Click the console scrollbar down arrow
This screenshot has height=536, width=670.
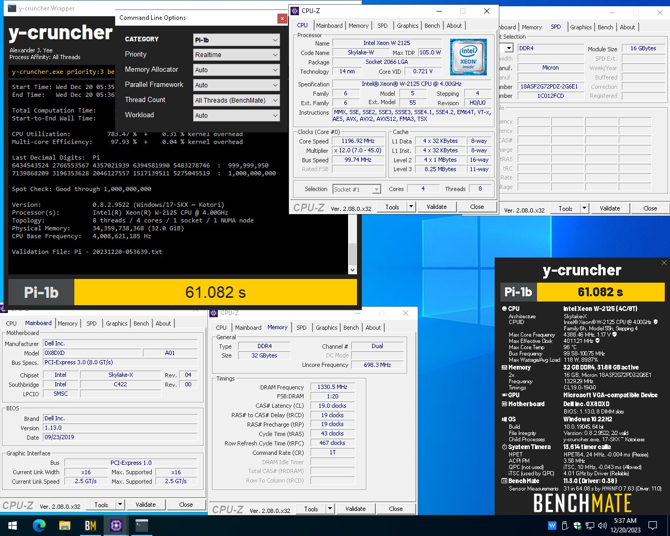click(352, 270)
